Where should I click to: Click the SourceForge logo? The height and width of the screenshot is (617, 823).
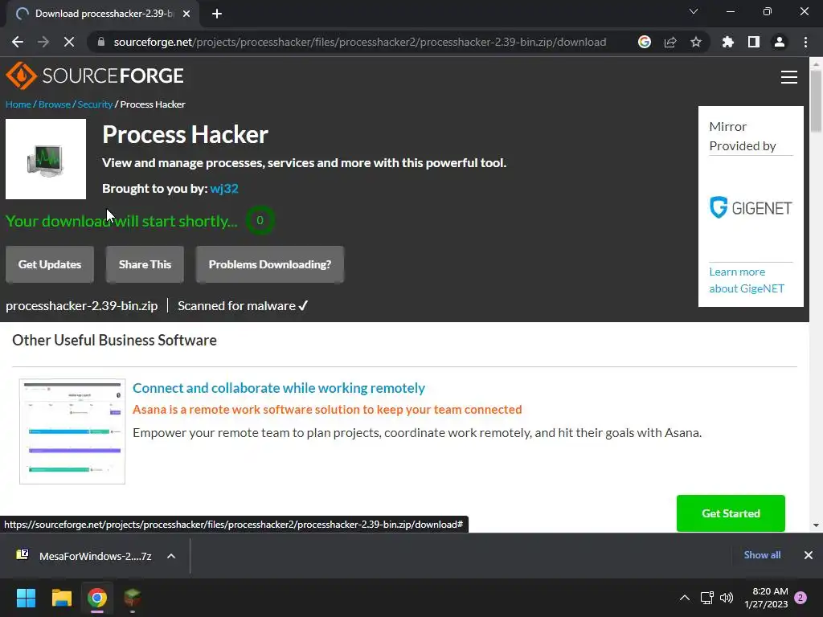point(95,76)
